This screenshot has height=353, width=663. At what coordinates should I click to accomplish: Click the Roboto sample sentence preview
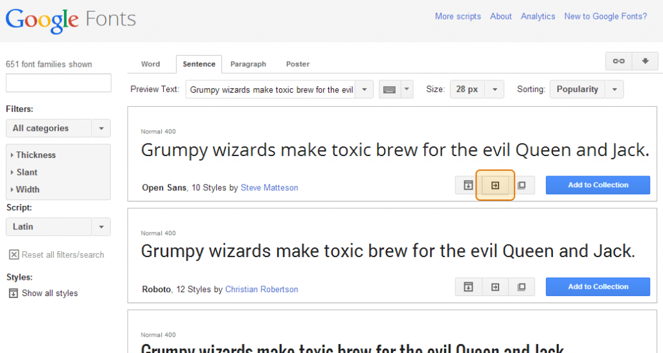(x=388, y=251)
